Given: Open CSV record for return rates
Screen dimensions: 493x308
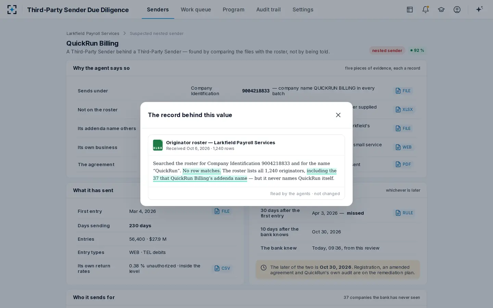Looking at the screenshot, I should coord(222,268).
